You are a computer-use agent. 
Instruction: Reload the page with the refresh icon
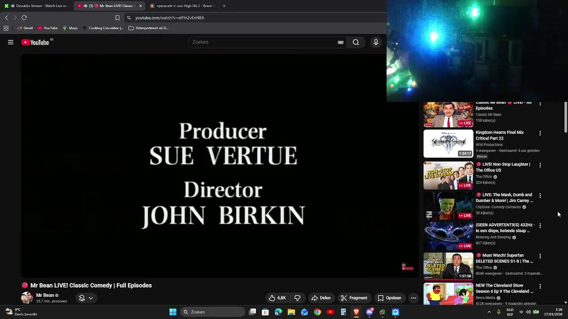[x=24, y=18]
